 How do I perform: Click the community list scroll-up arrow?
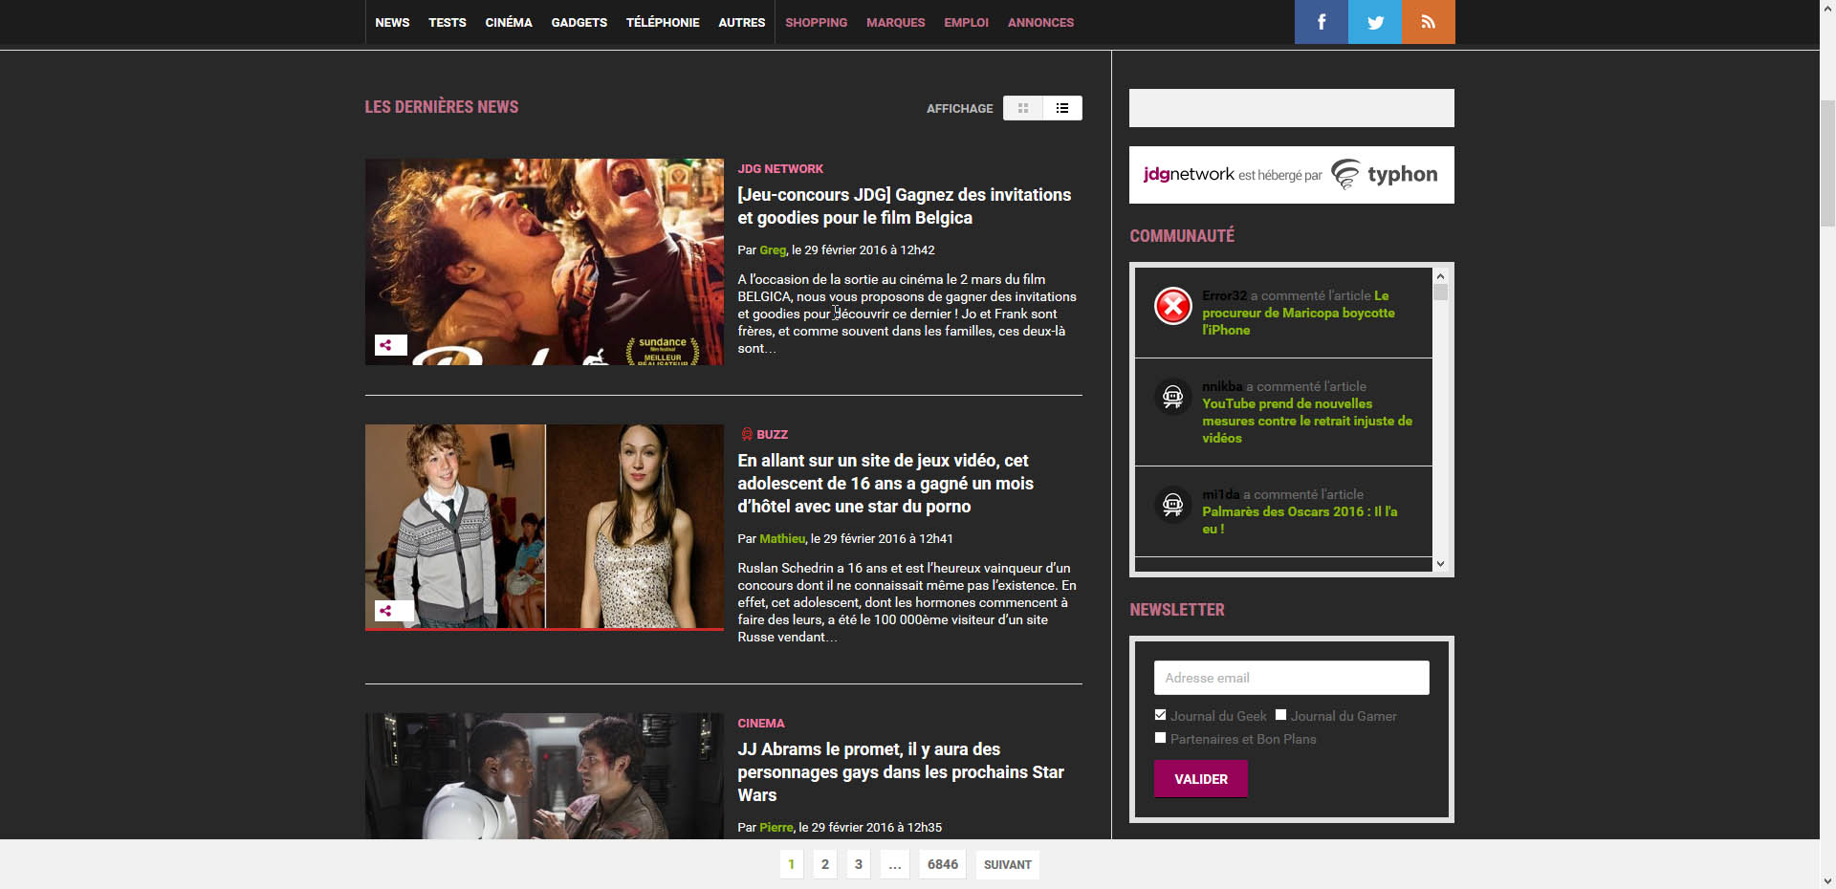point(1441,275)
